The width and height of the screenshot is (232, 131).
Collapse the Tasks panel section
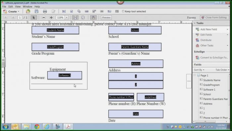pyautogui.click(x=195, y=23)
